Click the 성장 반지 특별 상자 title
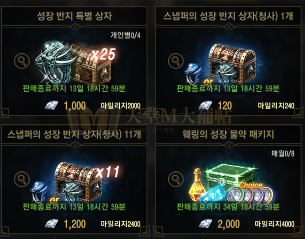Image resolution: width=305 pixels, height=239 pixels. coord(74,16)
